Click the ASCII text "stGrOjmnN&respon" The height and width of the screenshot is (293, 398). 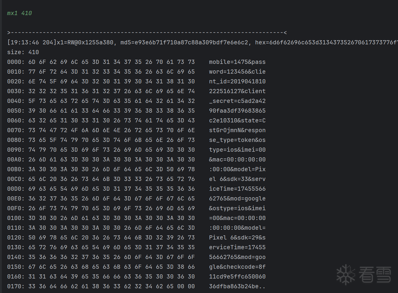(x=237, y=130)
